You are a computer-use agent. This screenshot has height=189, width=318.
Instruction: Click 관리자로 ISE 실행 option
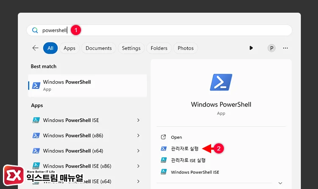click(x=188, y=160)
